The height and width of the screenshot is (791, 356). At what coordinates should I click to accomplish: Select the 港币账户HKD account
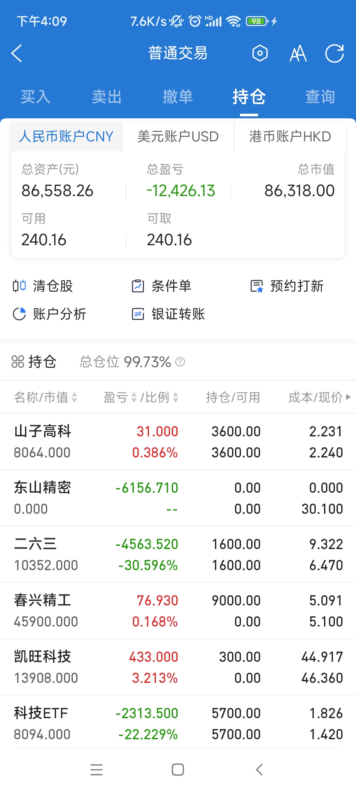tap(290, 137)
